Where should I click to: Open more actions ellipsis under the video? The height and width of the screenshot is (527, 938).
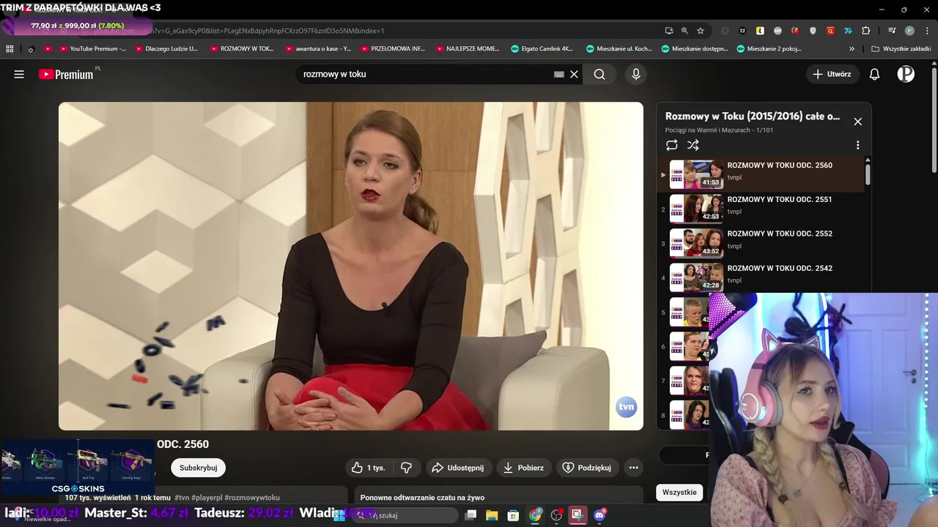tap(634, 468)
